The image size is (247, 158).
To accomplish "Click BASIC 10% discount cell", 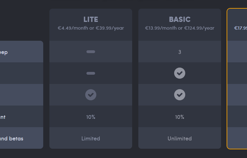I will (180, 117).
